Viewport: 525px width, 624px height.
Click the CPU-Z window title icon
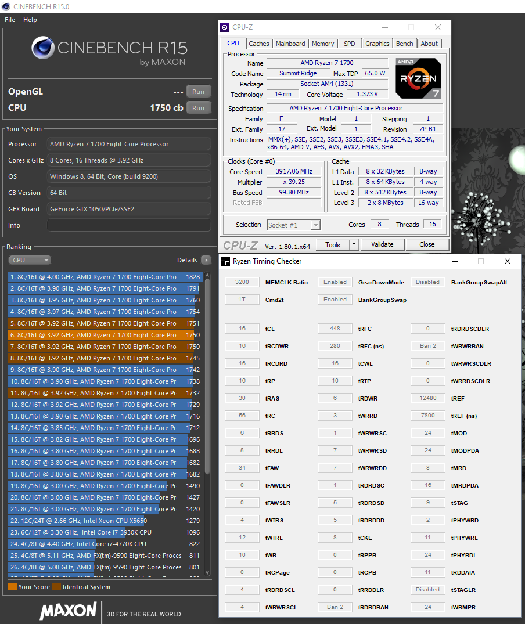coord(225,27)
